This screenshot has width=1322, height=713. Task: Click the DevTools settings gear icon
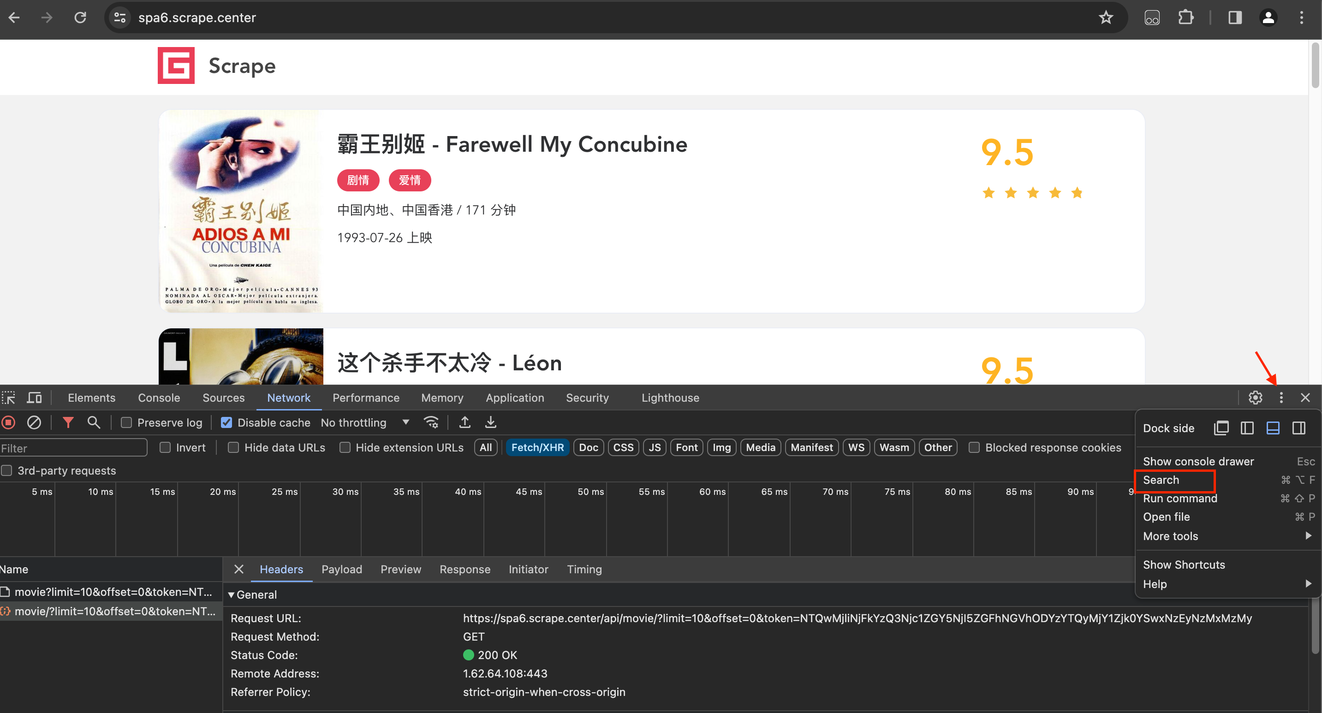coord(1255,397)
